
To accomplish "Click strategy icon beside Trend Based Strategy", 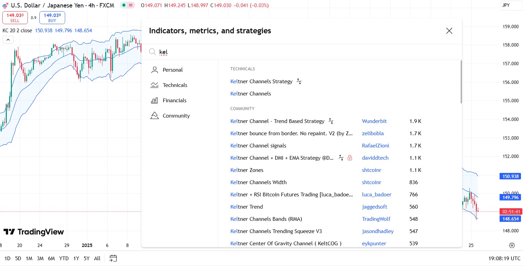I will coord(331,121).
